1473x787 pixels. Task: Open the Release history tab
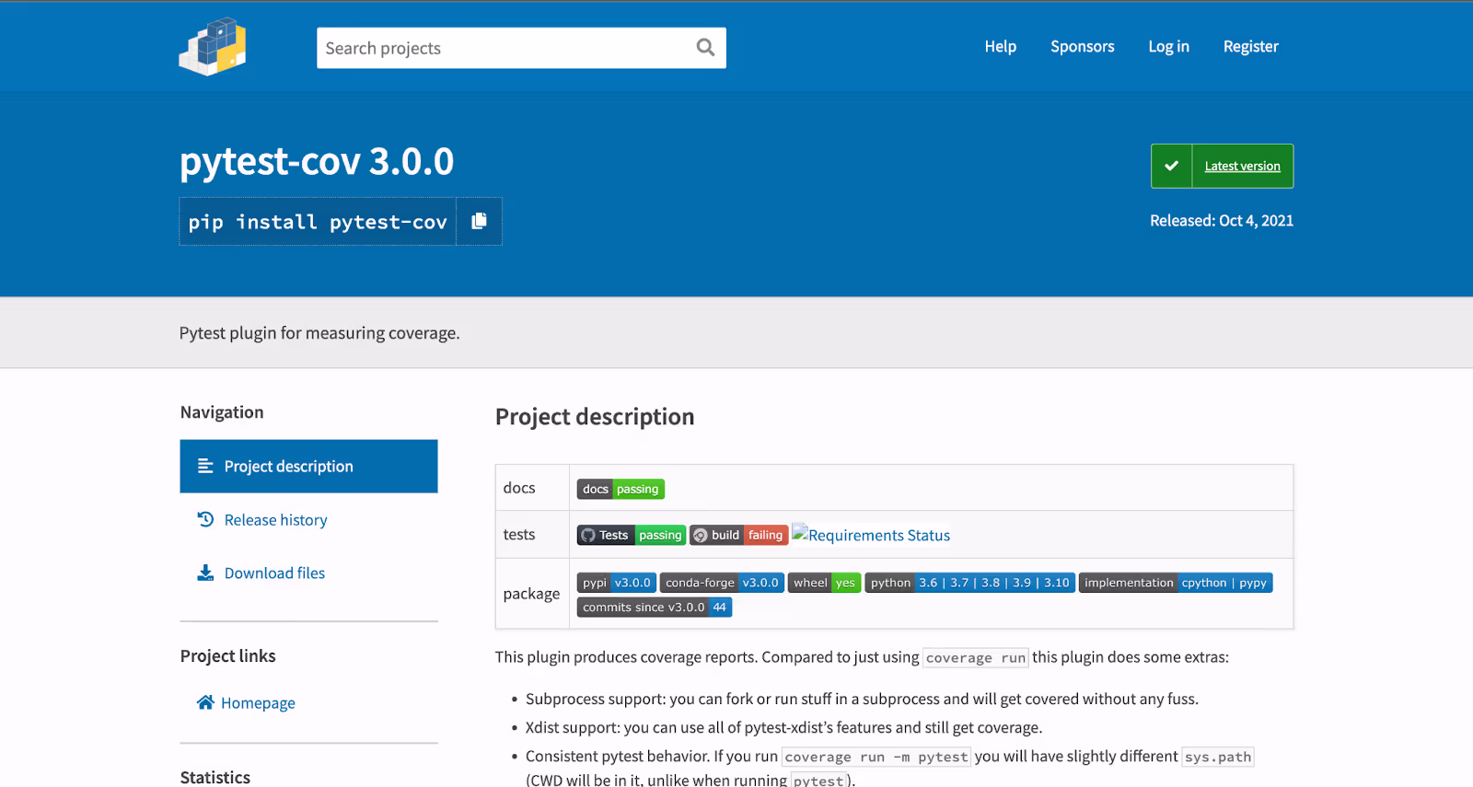click(x=275, y=520)
